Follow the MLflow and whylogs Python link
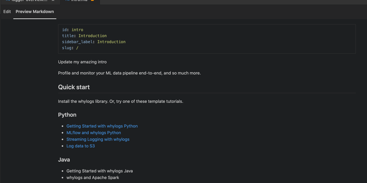 (94, 133)
